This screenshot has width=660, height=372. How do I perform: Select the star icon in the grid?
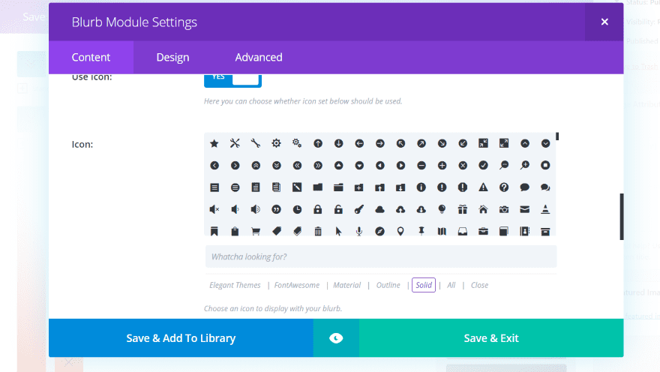coord(214,143)
